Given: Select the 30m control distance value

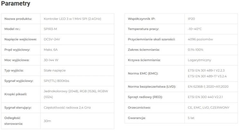Looking at the screenshot, I should [47, 121].
